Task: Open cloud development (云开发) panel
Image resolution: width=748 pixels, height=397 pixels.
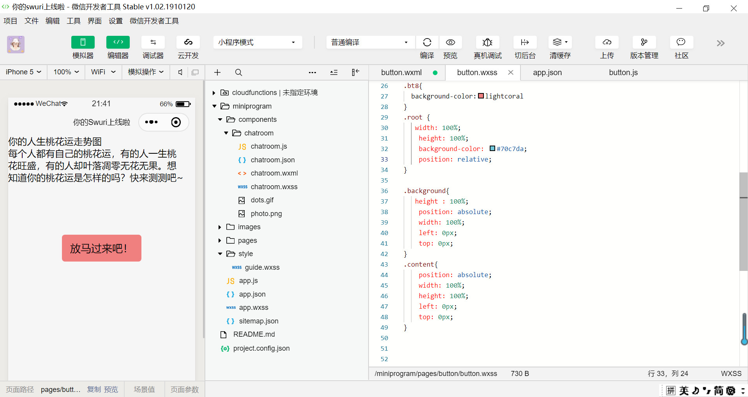Action: (x=188, y=42)
